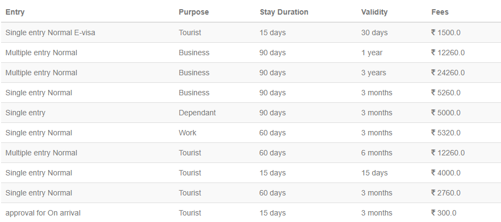The height and width of the screenshot is (222, 501).
Task: Click the Validity column header
Action: [374, 12]
